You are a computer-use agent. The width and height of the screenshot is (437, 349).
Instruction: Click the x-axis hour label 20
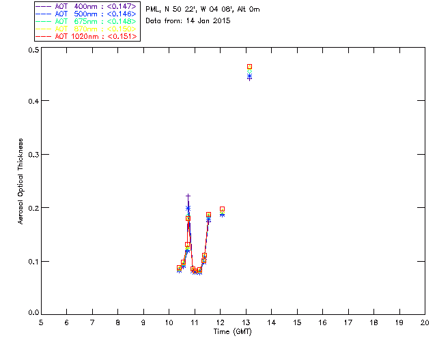point(425,322)
